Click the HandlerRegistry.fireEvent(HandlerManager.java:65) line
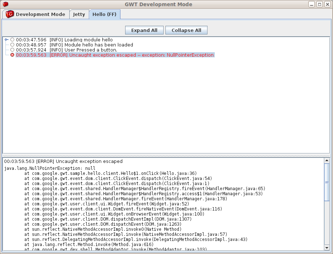Screen dimensions: 333x254 tap(145, 189)
